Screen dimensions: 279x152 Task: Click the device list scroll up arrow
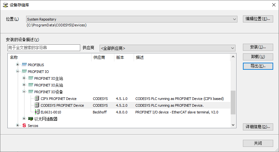(233, 57)
